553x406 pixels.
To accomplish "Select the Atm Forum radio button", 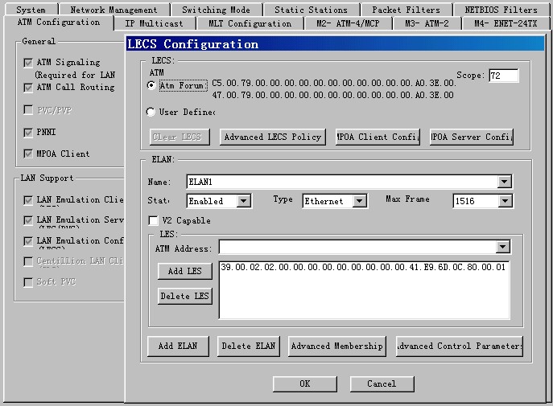I will click(151, 85).
